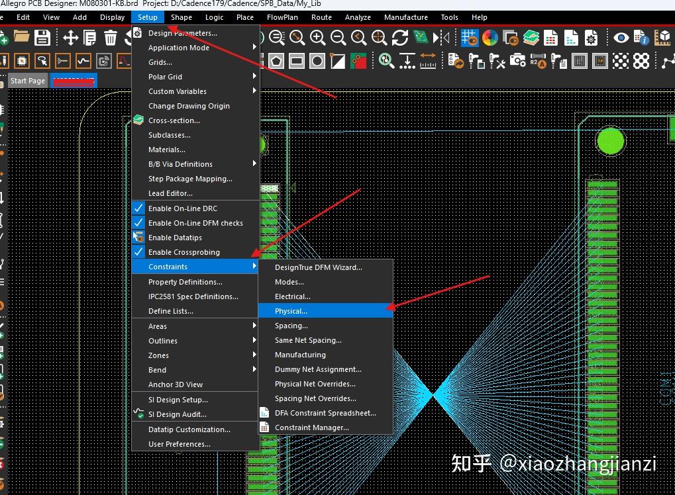
Task: Expand the Application Mode submenu
Action: point(196,47)
